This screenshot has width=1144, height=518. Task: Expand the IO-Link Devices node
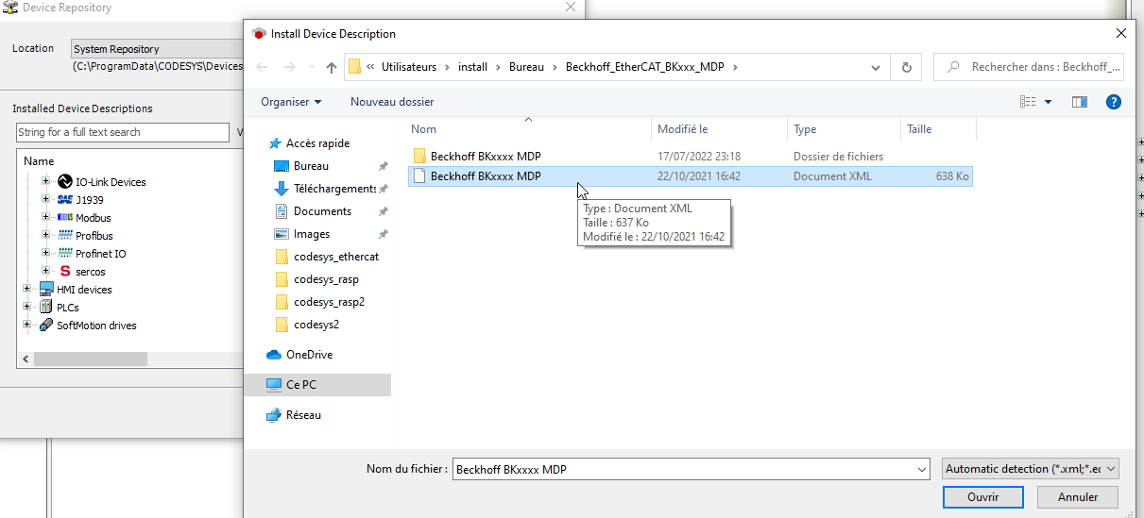tap(45, 181)
